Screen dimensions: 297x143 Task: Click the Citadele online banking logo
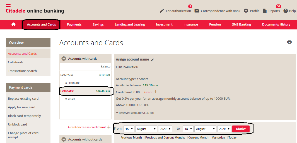pyautogui.click(x=35, y=9)
